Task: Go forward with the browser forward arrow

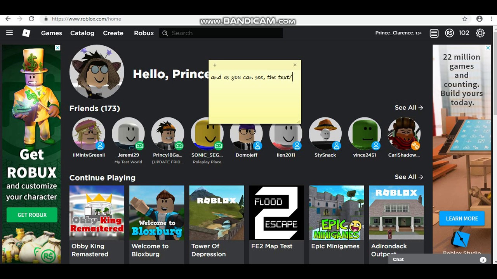Action: pos(19,19)
